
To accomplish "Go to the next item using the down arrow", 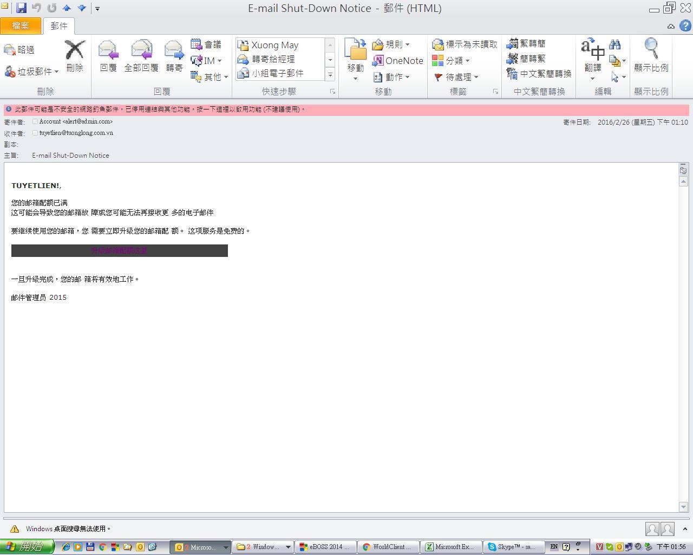I will (82, 8).
